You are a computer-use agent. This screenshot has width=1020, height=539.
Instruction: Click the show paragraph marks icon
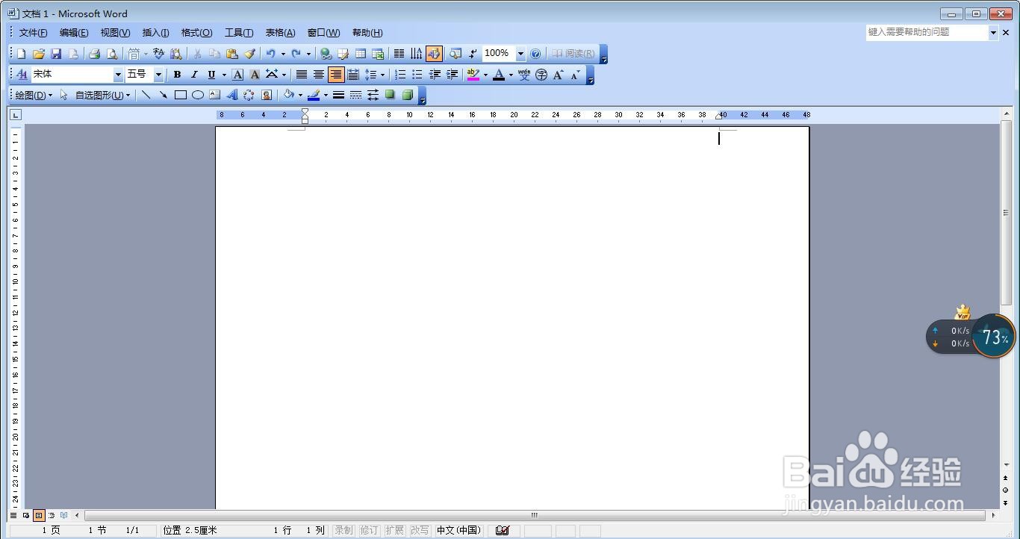(x=473, y=54)
